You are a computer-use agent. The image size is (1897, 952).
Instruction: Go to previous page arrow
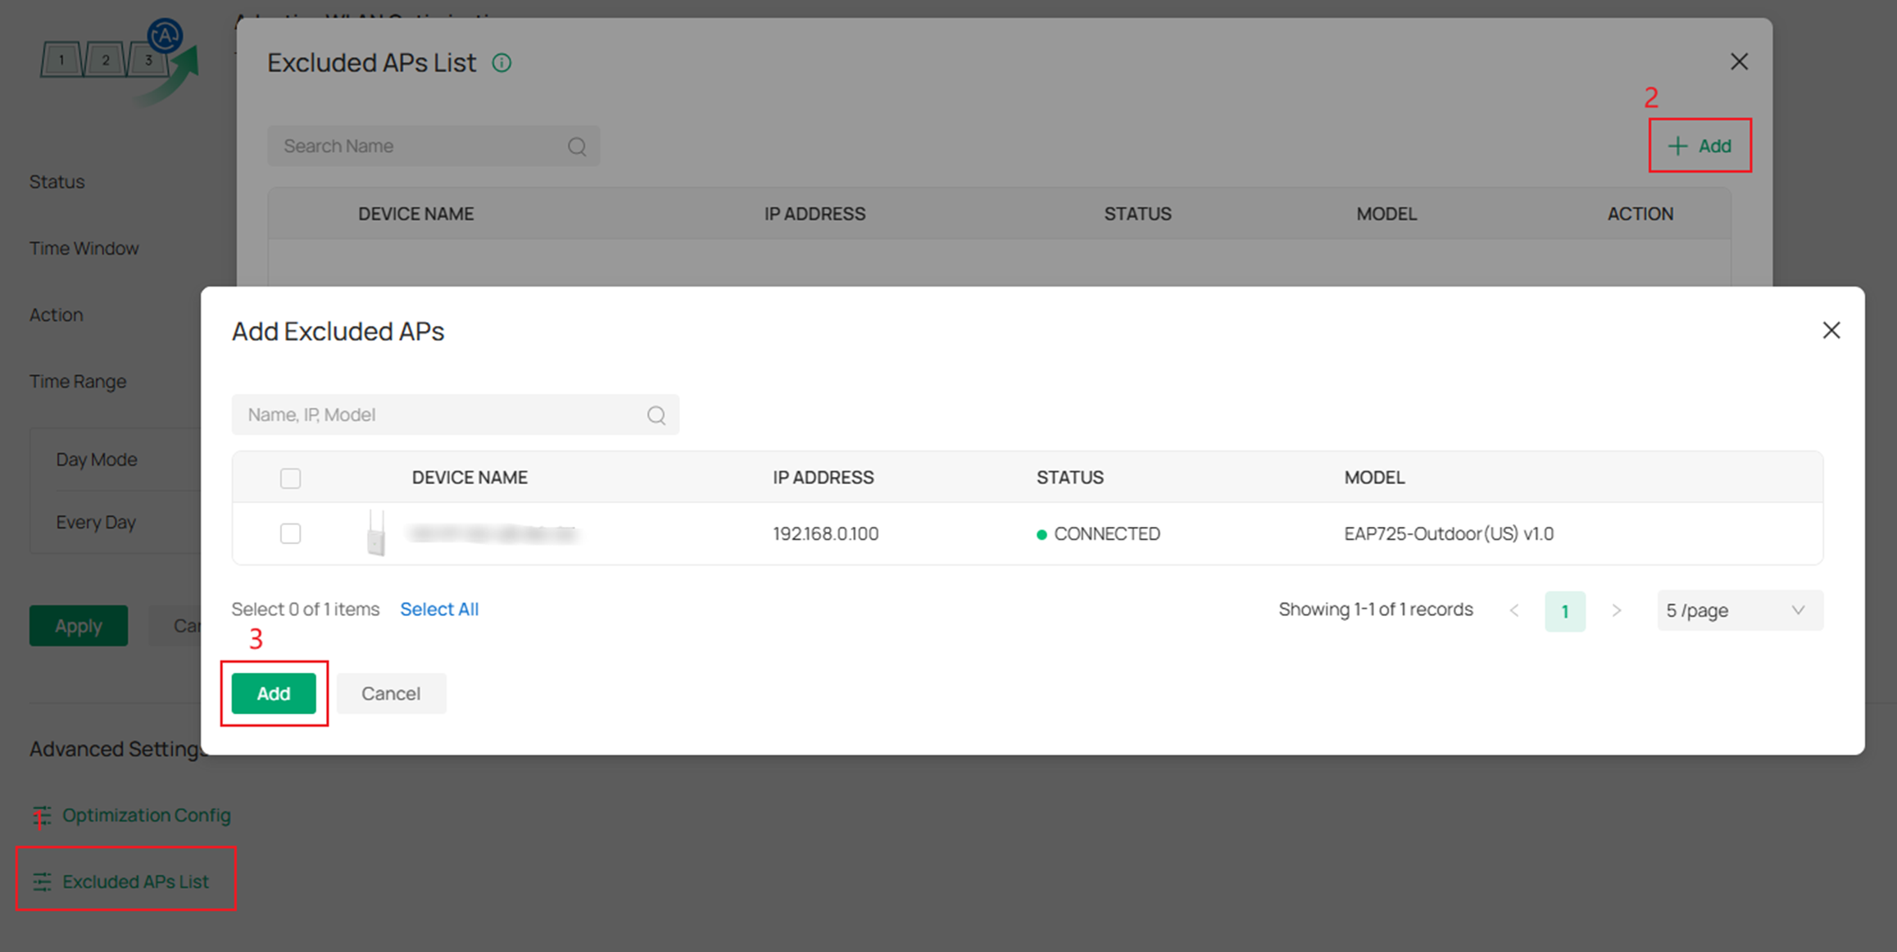coord(1514,610)
